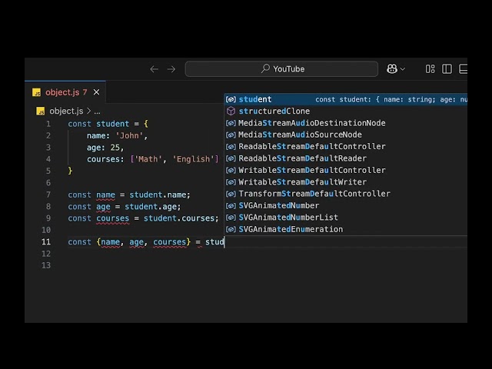
Task: Click the icon beside SVGAnimatedNumberList
Action: click(231, 218)
